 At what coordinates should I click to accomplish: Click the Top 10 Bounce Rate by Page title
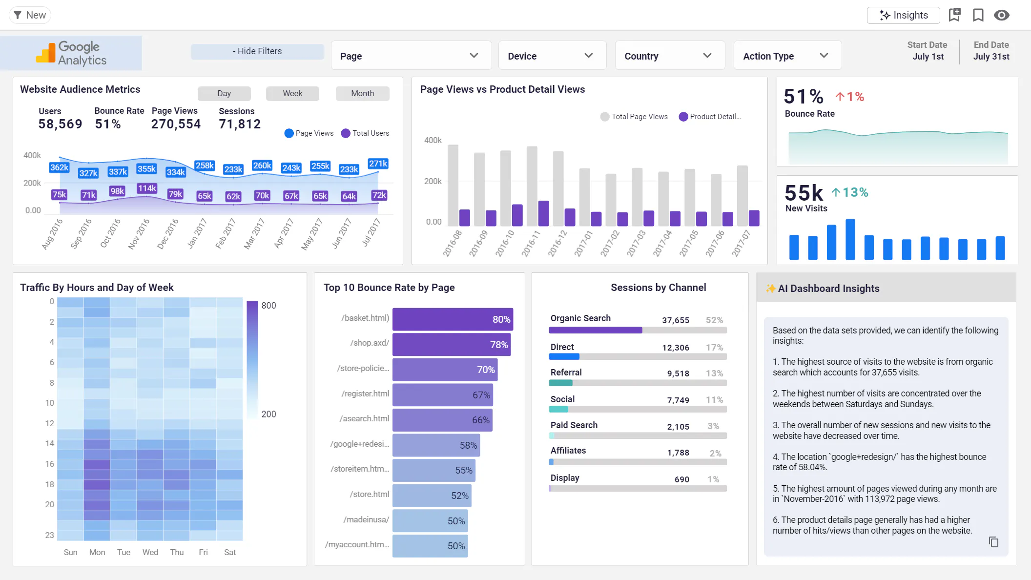(389, 288)
